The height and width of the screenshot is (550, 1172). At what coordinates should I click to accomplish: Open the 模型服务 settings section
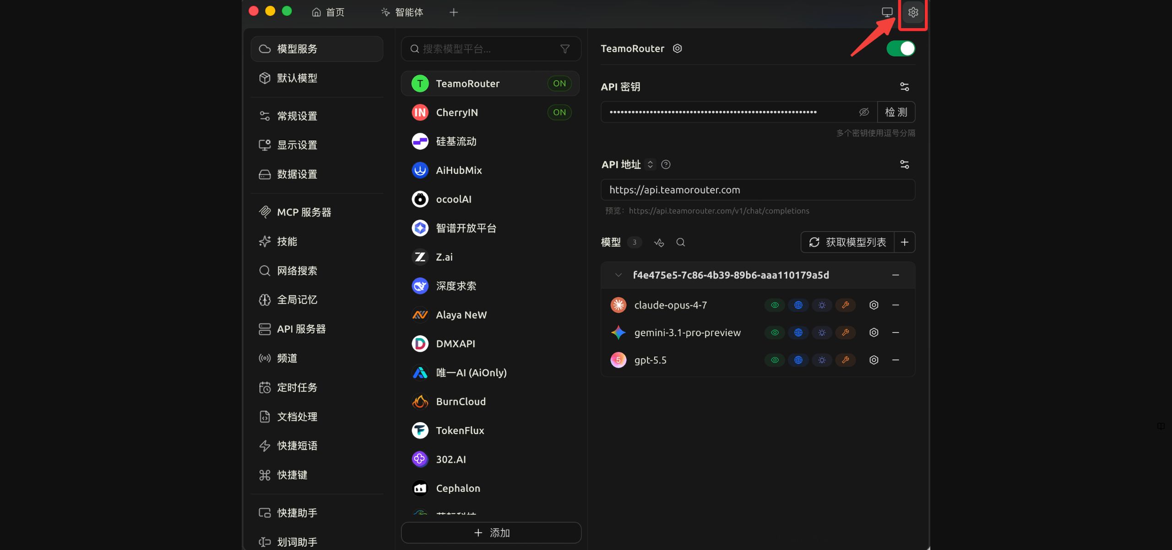[x=317, y=49]
